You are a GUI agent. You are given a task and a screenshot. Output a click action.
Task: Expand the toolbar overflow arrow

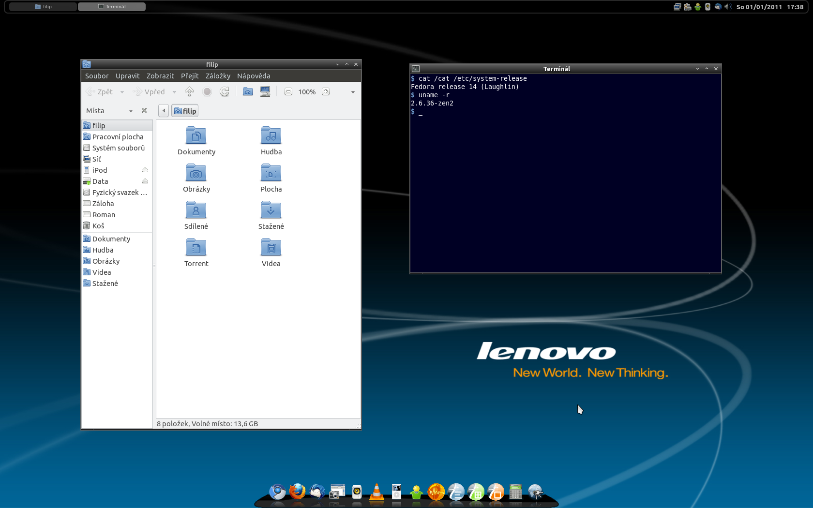(353, 92)
